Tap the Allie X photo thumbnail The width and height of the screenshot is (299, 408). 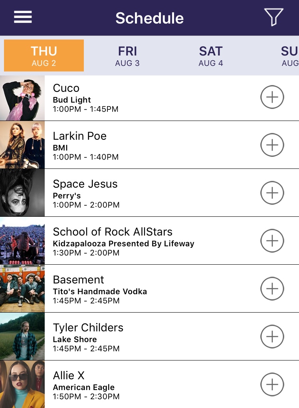(22, 384)
